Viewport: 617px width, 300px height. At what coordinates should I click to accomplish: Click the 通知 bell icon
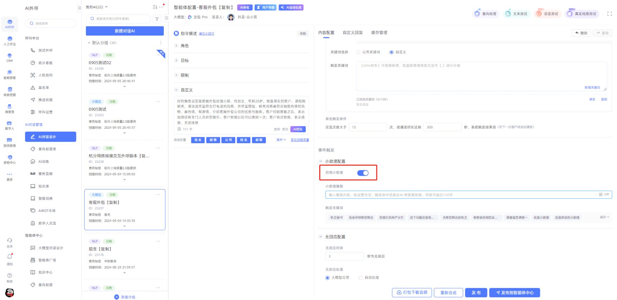point(9,257)
